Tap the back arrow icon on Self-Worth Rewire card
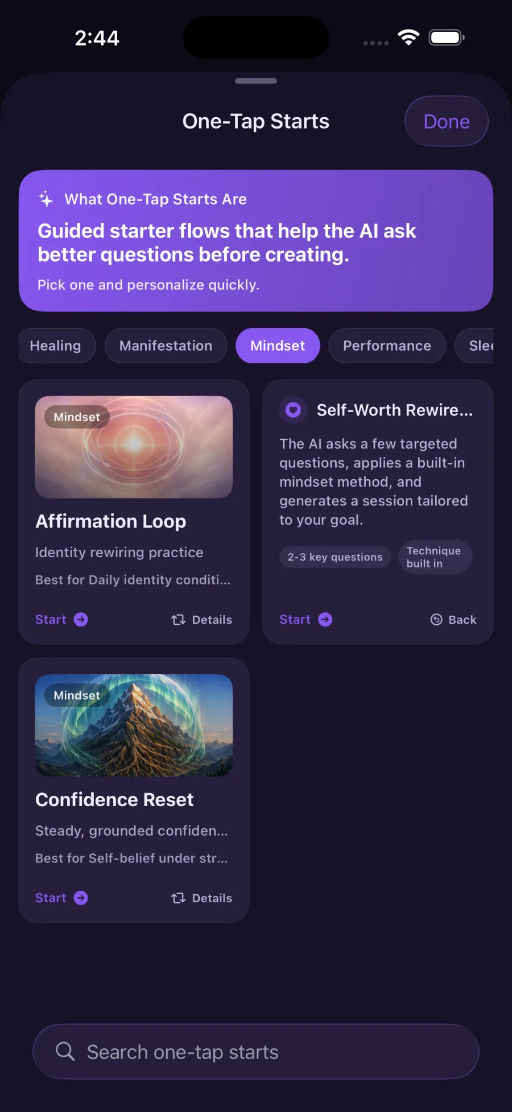The height and width of the screenshot is (1112, 512). (x=436, y=619)
